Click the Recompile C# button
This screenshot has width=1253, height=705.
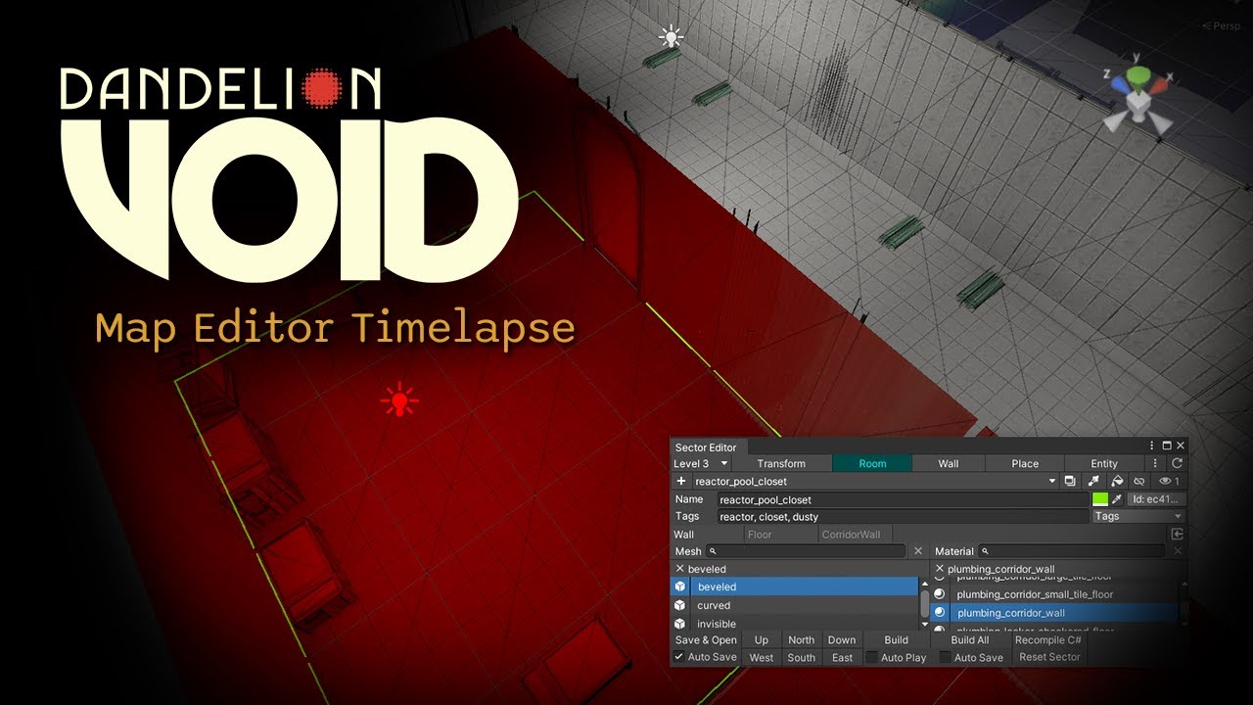click(x=1047, y=640)
